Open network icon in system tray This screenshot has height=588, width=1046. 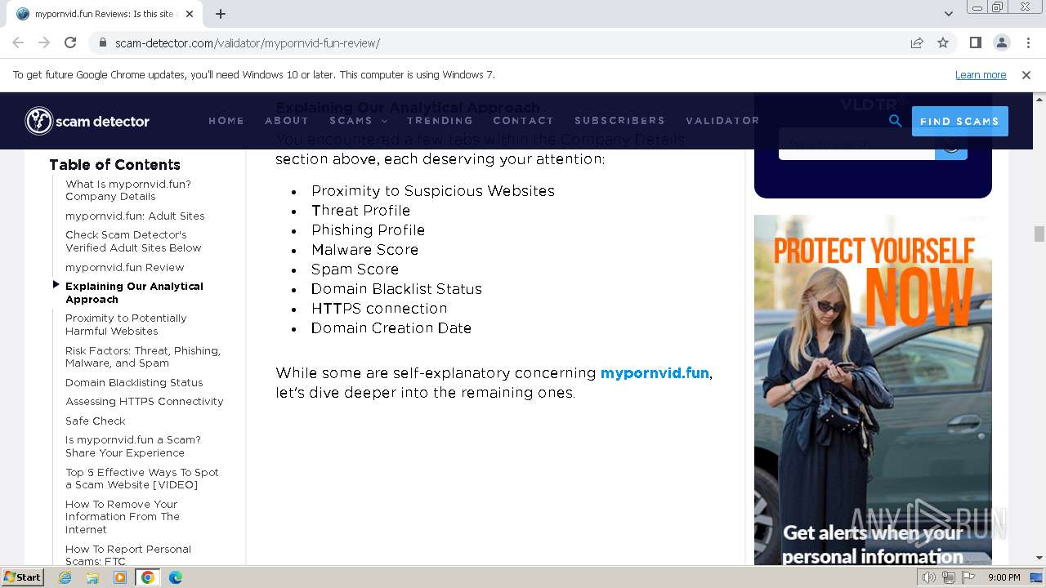point(949,577)
